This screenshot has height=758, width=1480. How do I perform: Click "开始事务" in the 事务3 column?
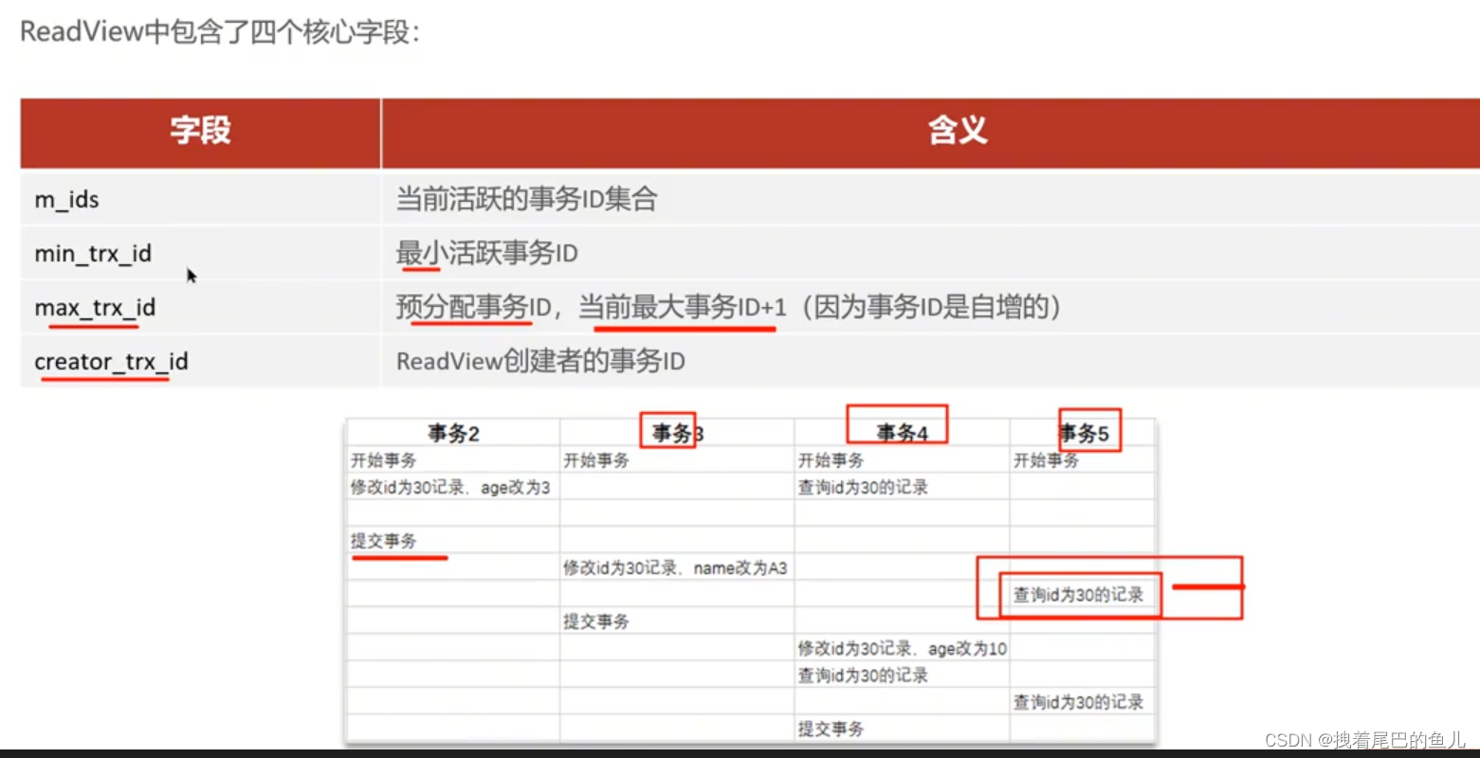pyautogui.click(x=596, y=460)
